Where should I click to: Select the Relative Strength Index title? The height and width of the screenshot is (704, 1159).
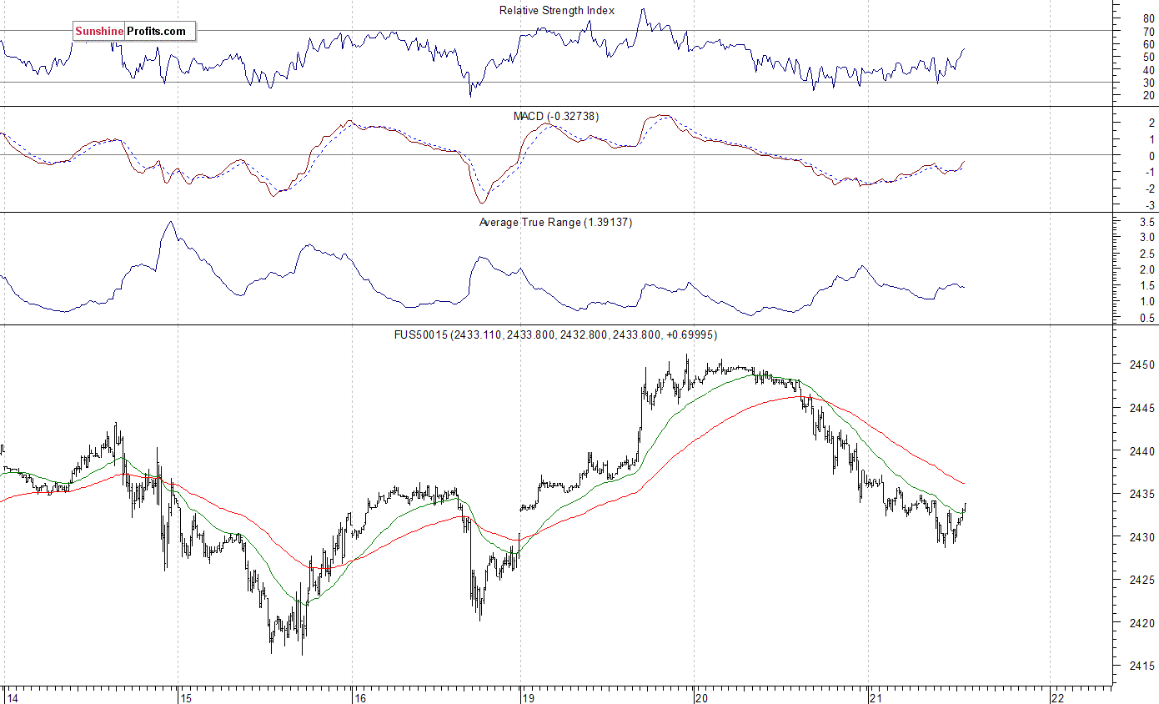pos(557,10)
